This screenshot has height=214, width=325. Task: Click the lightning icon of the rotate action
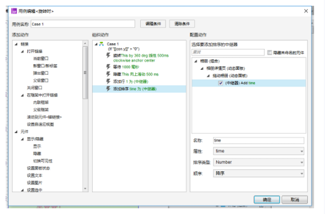[108, 55]
